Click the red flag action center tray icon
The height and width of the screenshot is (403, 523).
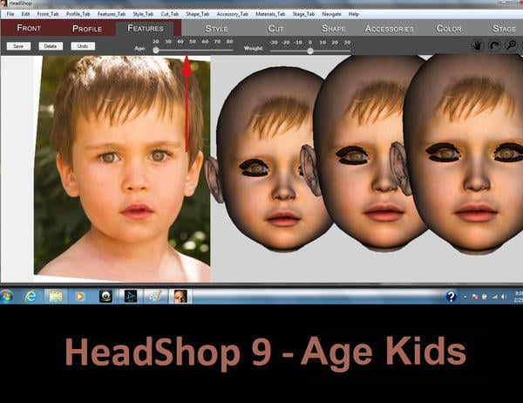(475, 297)
